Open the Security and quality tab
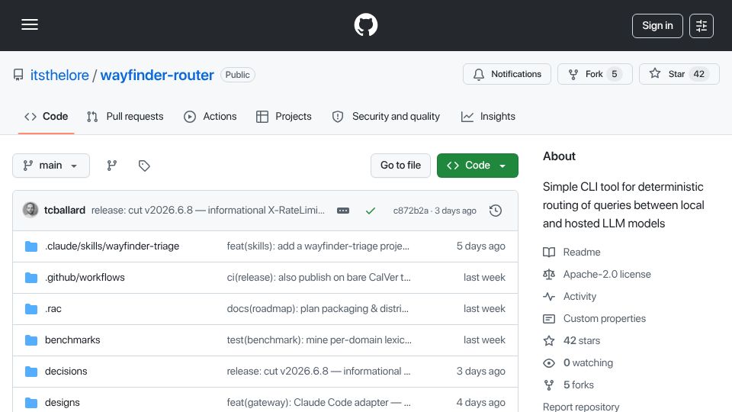This screenshot has width=732, height=412. pyautogui.click(x=386, y=116)
